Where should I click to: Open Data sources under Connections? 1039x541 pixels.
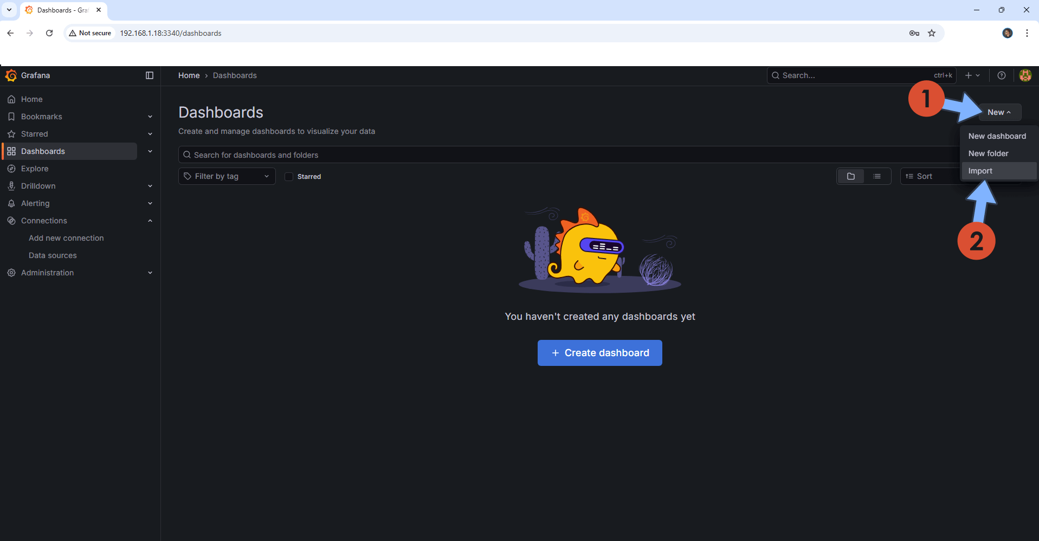click(53, 255)
